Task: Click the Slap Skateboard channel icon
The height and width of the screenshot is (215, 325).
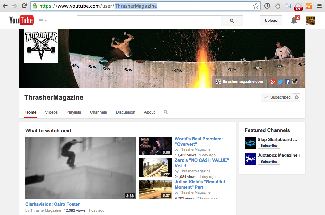Action: [250, 143]
